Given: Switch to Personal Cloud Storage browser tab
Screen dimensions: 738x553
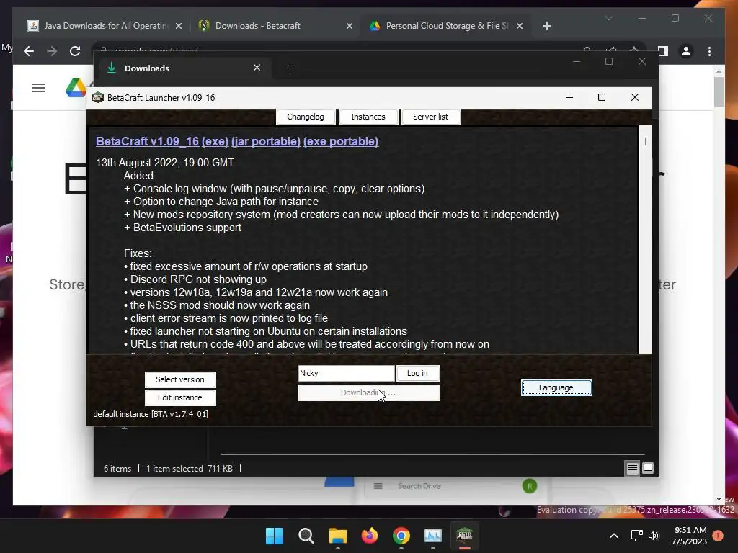Looking at the screenshot, I should 447,26.
